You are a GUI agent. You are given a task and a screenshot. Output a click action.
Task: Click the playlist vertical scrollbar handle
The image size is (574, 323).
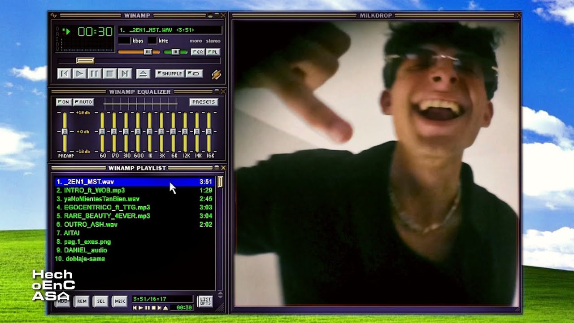(220, 182)
